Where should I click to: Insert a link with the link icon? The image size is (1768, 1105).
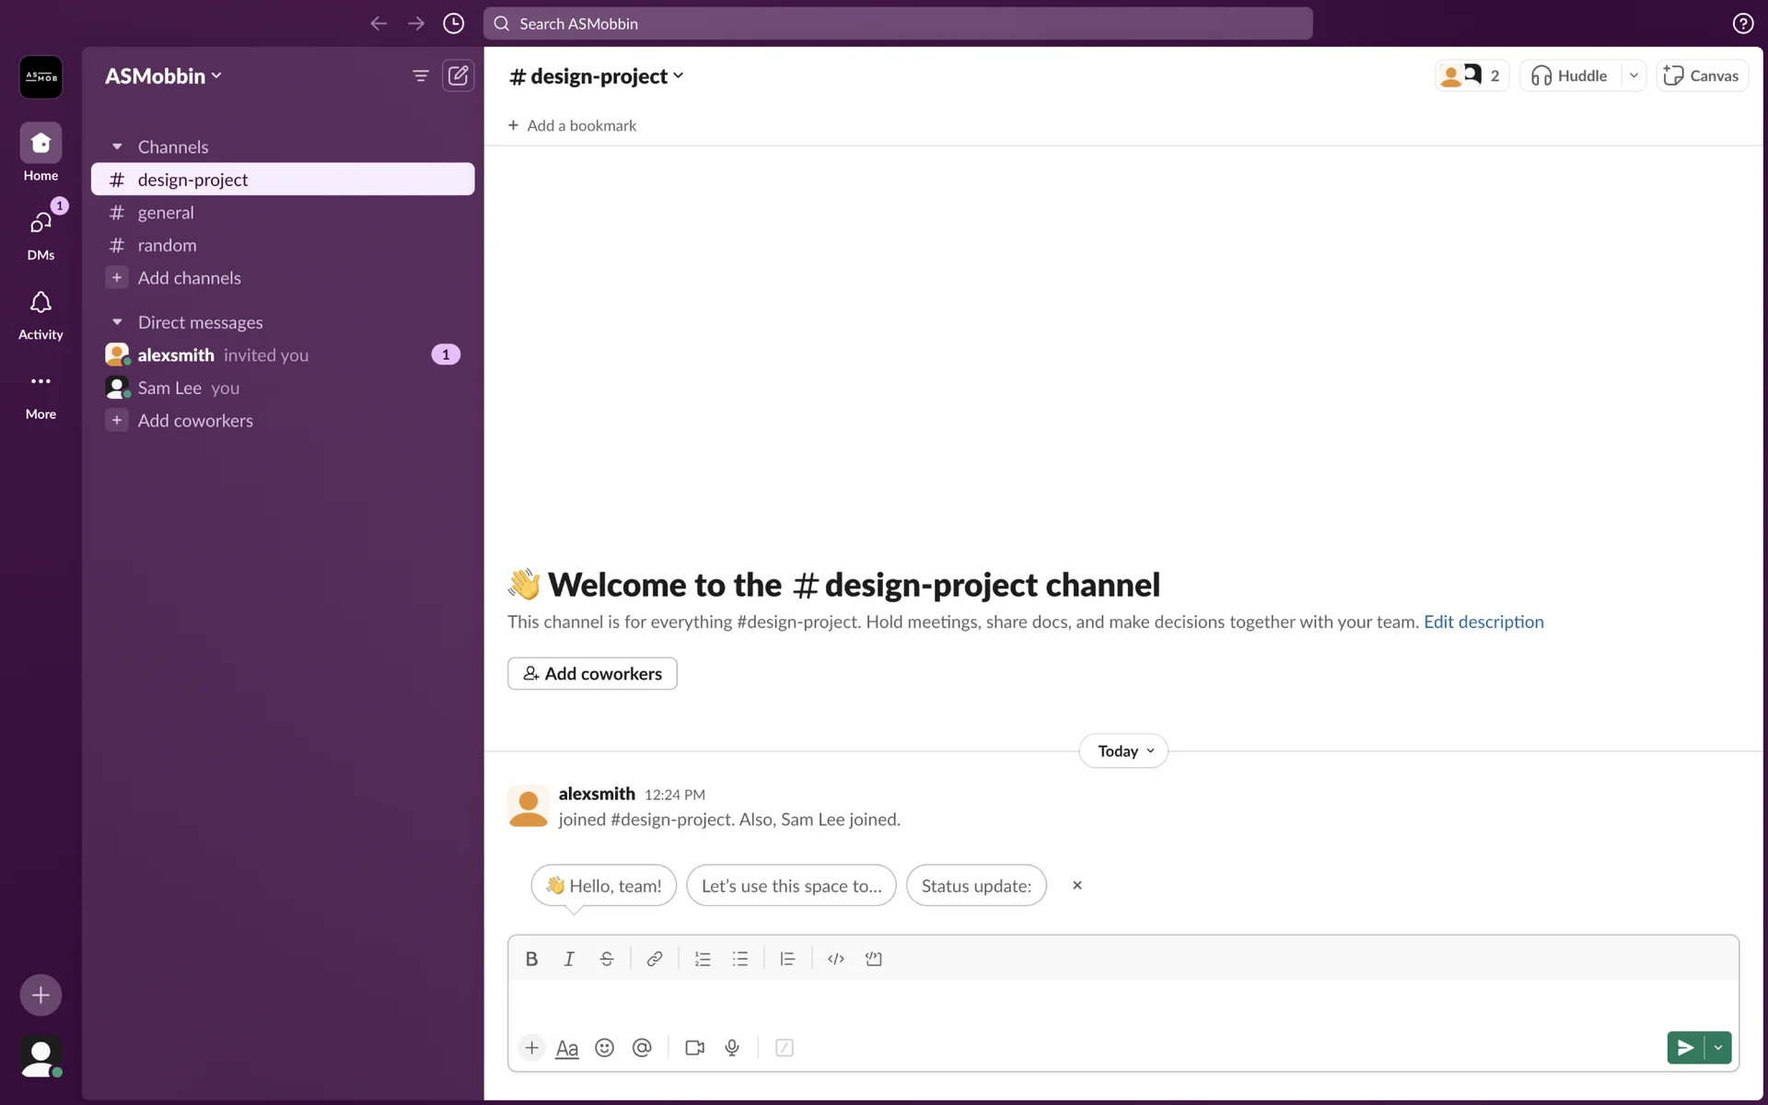click(654, 959)
